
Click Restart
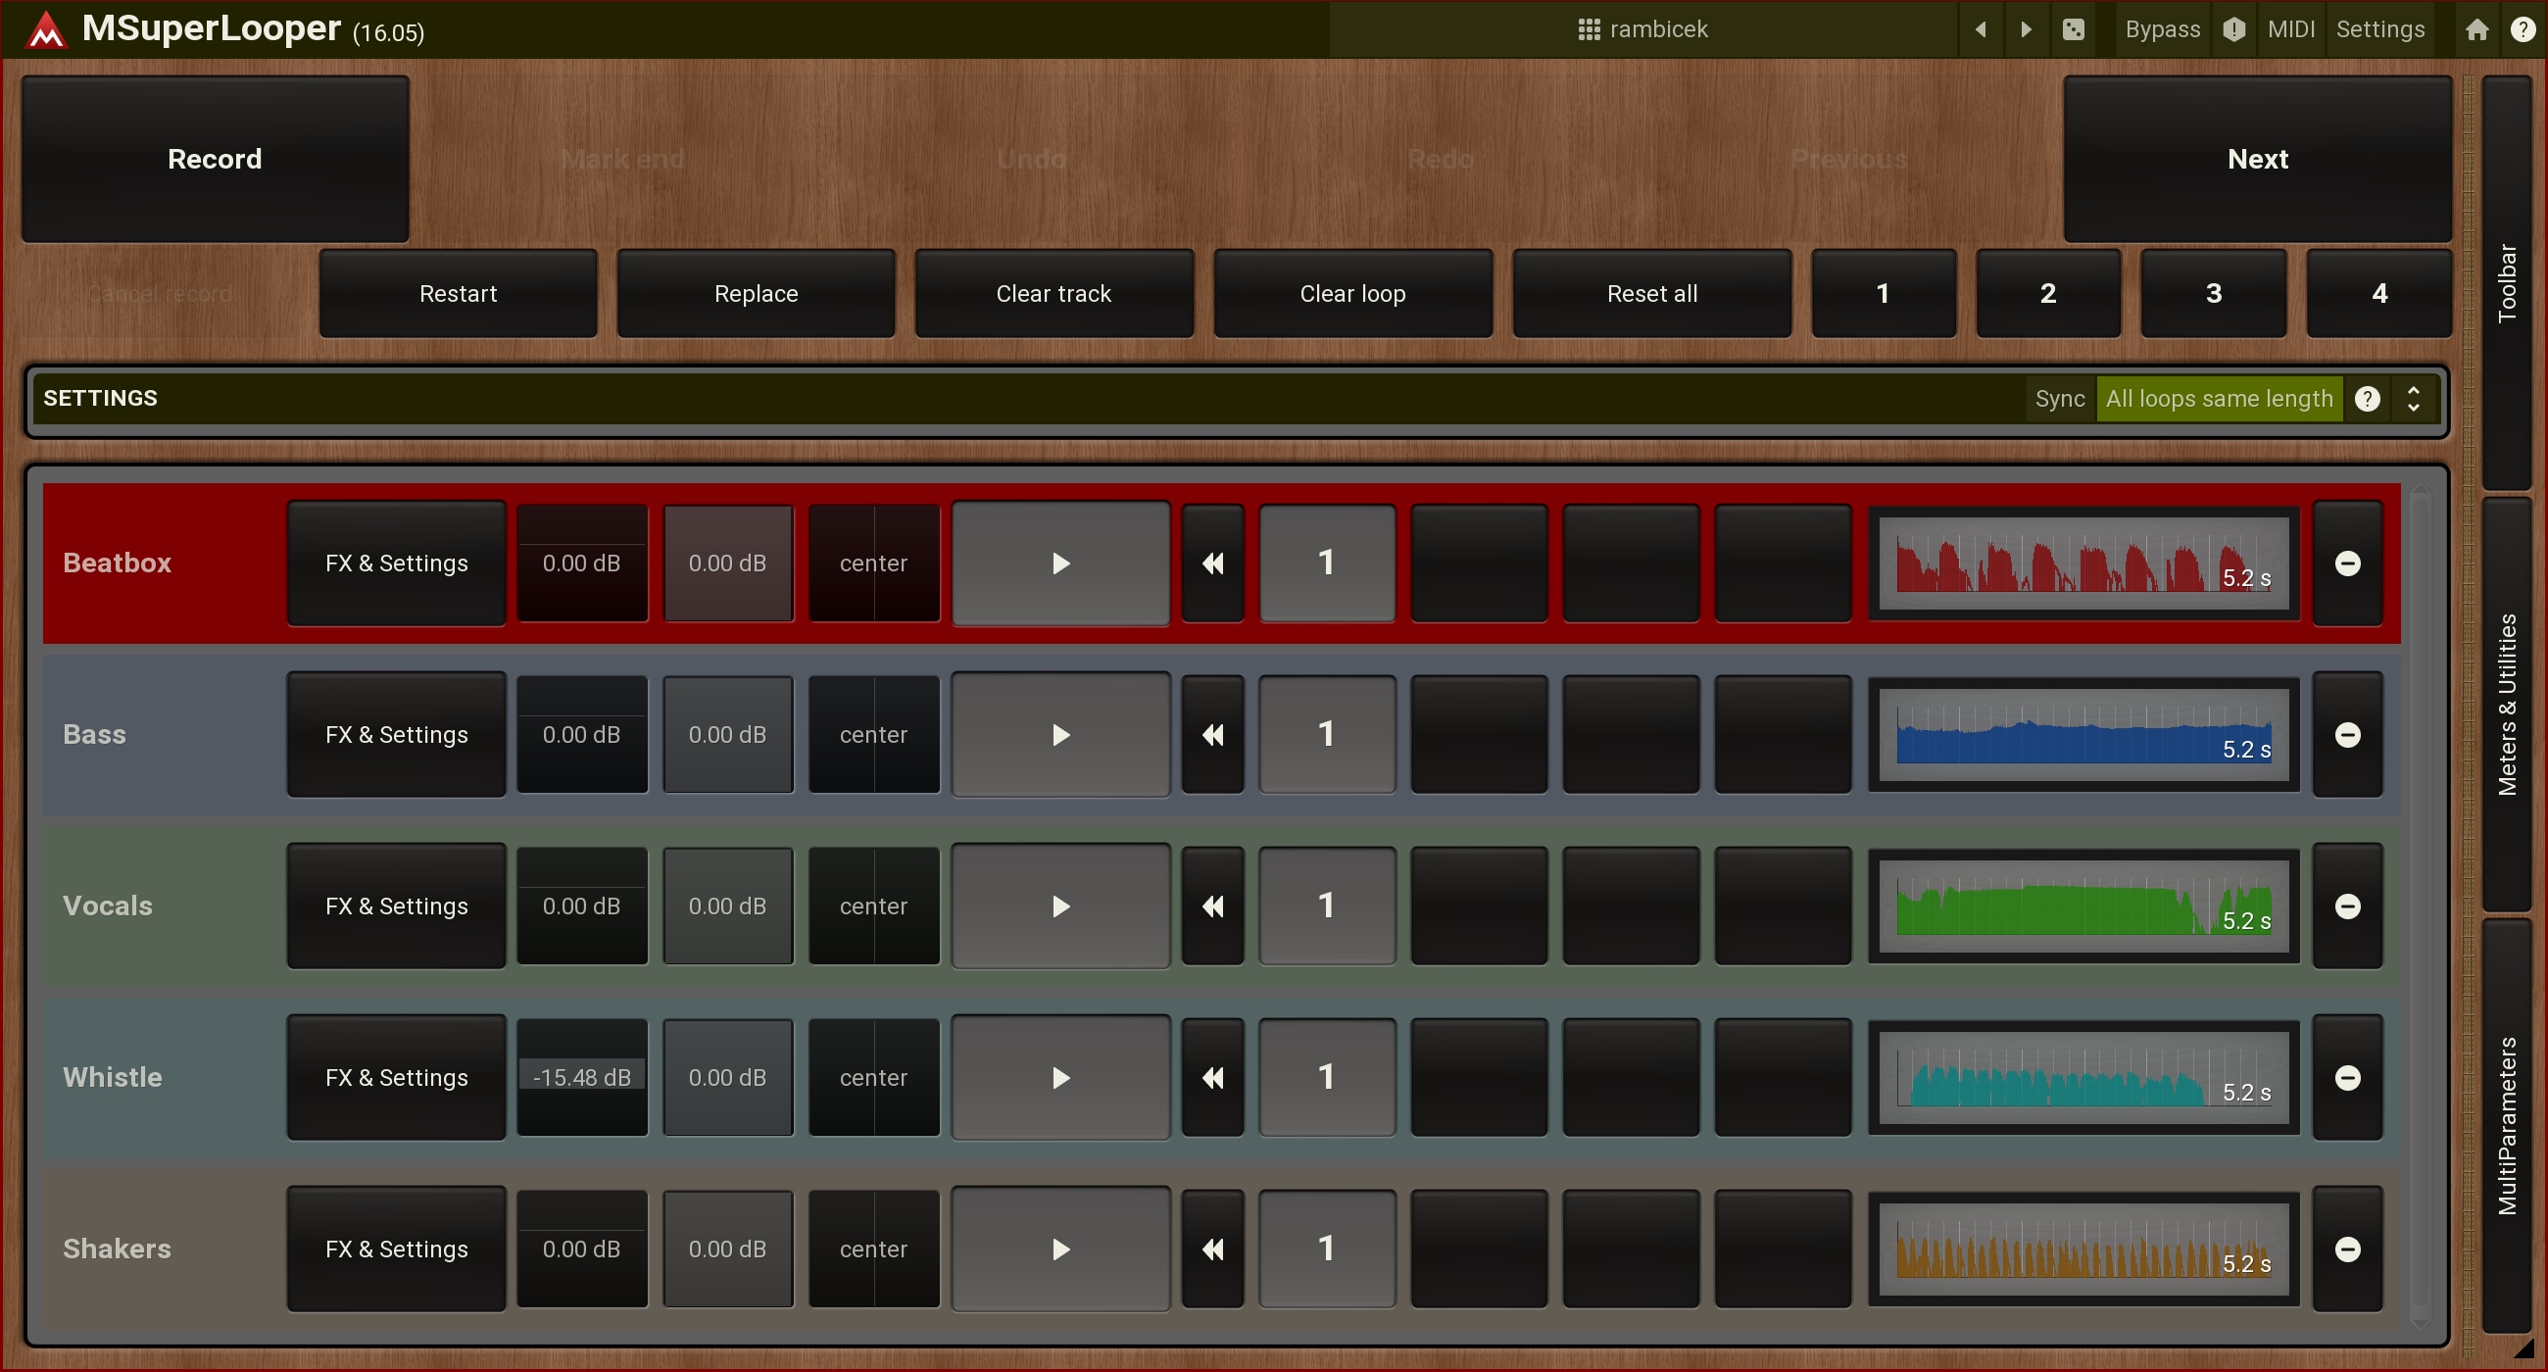click(x=458, y=294)
